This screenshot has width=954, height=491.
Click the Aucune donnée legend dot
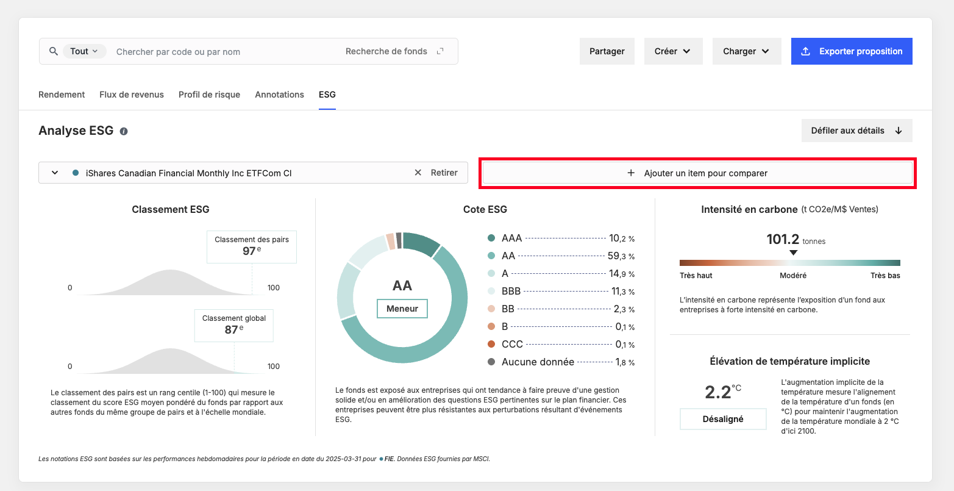[491, 362]
